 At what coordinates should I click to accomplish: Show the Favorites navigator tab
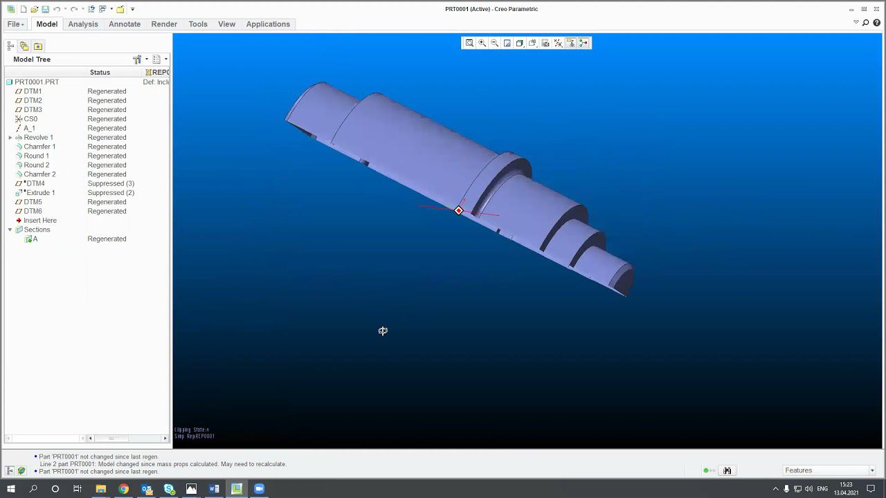click(38, 46)
